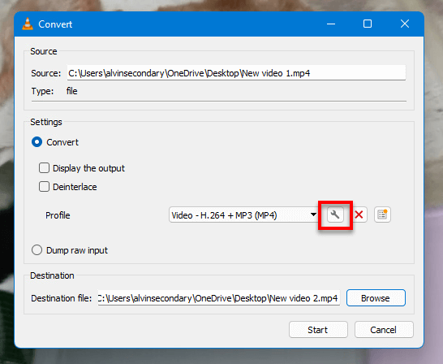Minimize the Convert window
Viewport: 443px width, 364px height.
(x=331, y=24)
